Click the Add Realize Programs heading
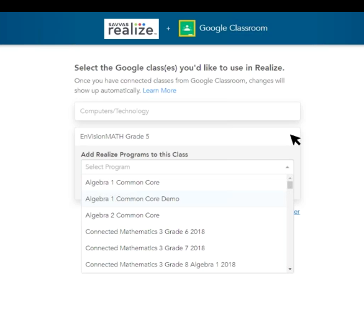The height and width of the screenshot is (323, 364). (134, 155)
